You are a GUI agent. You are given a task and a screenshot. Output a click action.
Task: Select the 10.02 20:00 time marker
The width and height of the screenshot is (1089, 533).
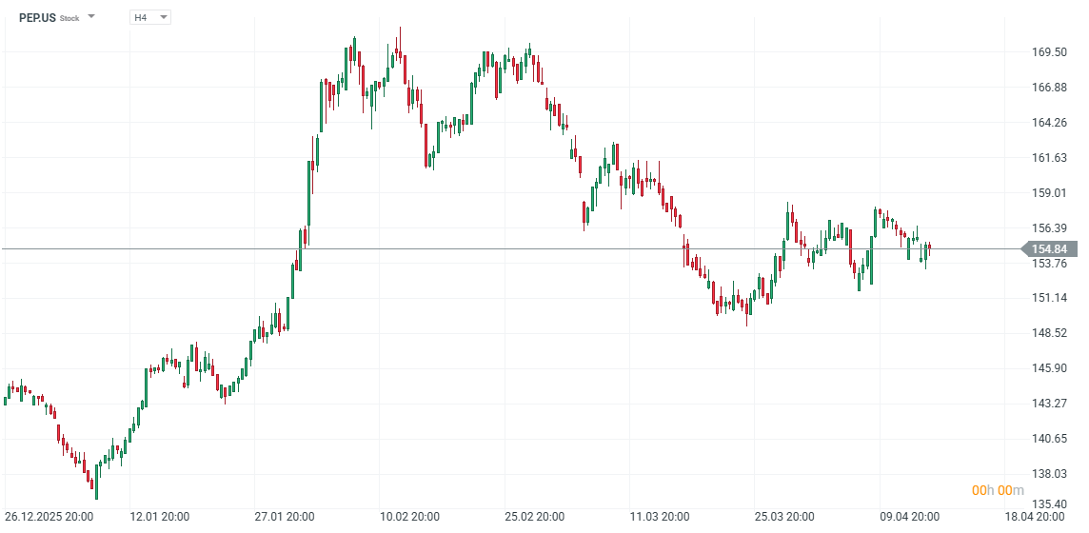click(x=409, y=517)
